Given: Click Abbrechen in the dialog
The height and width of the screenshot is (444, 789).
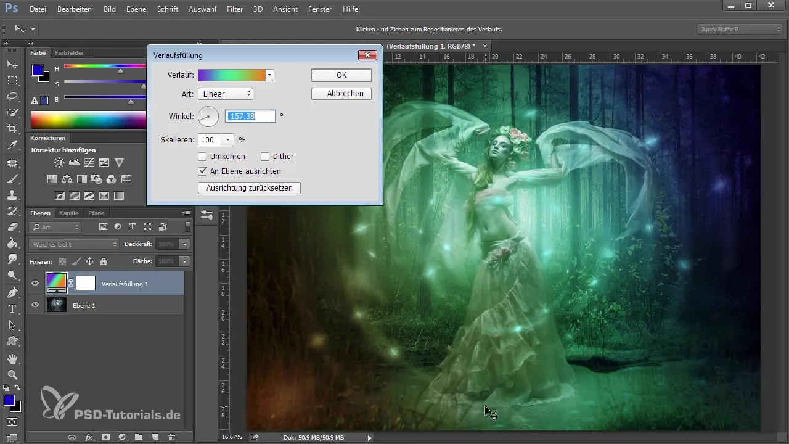Looking at the screenshot, I should pos(341,94).
